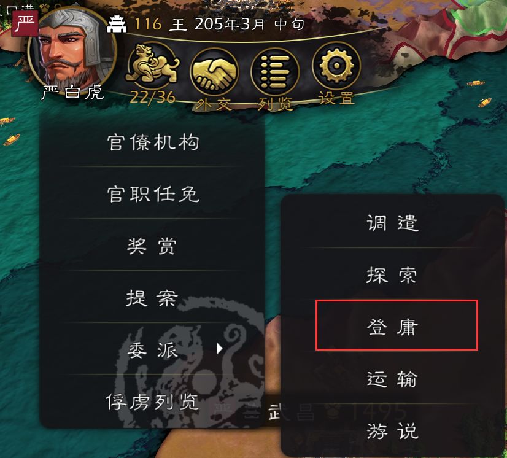This screenshot has height=458, width=507.
Task: Open the 外交 handshake diplomacy icon
Action: 214,71
